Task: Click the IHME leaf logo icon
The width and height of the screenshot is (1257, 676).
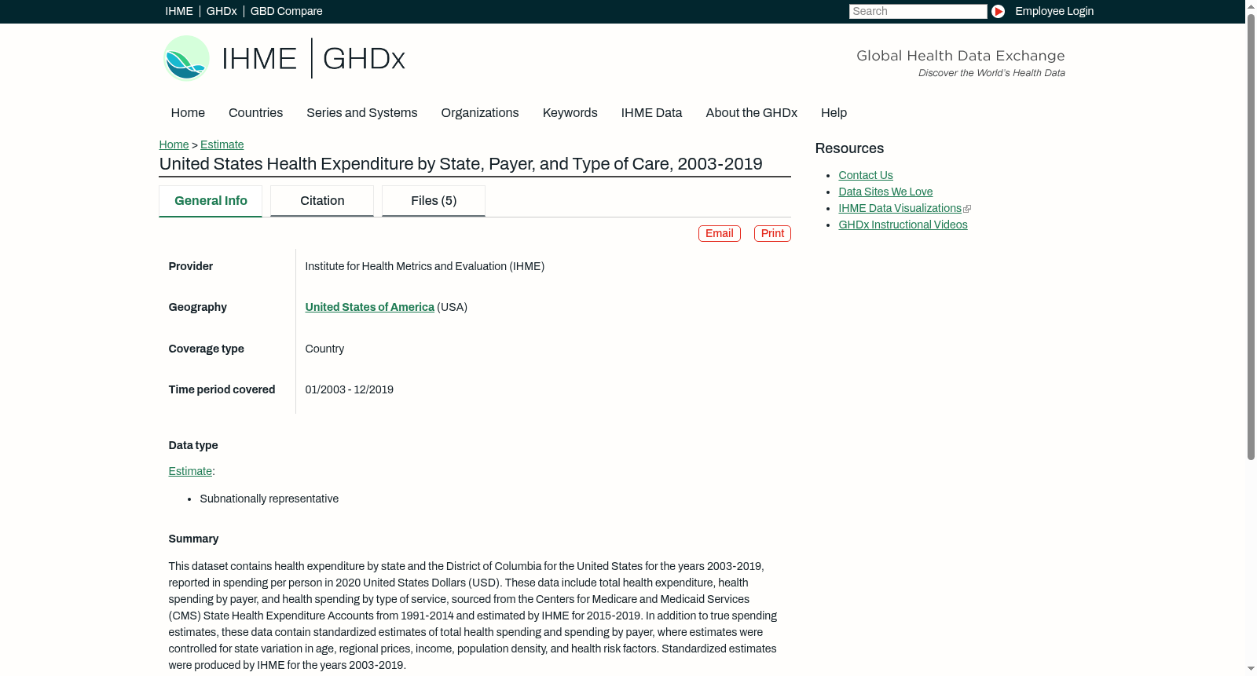Action: pos(186,58)
